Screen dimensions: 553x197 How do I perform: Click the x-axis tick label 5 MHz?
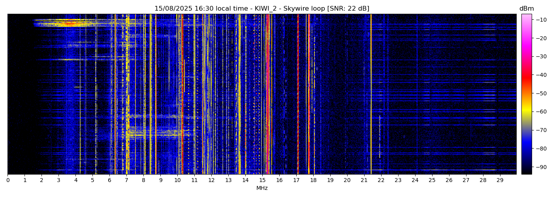[x=92, y=180]
